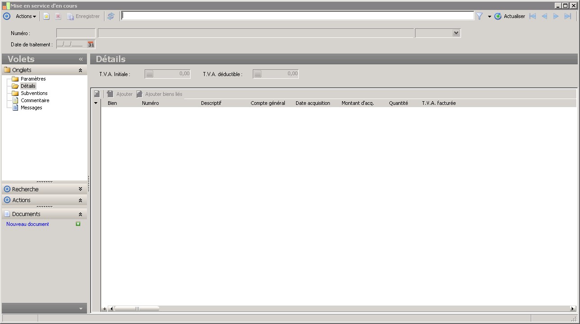580x324 pixels.
Task: Go to the last record
Action: 568,16
